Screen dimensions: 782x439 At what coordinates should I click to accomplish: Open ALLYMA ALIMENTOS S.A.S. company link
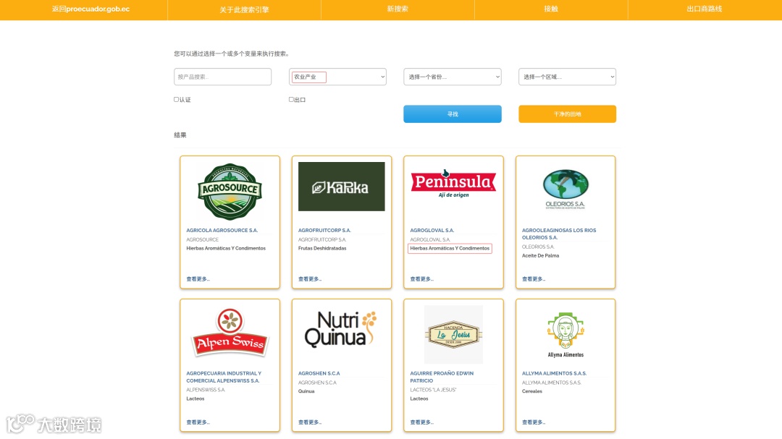point(554,373)
